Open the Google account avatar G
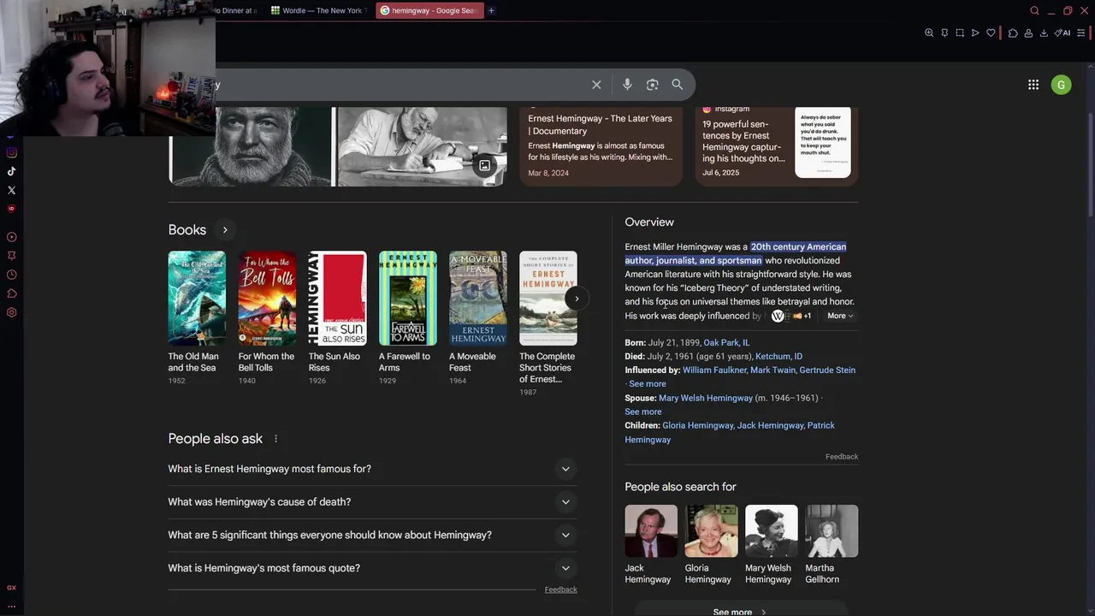The image size is (1095, 616). [1061, 85]
